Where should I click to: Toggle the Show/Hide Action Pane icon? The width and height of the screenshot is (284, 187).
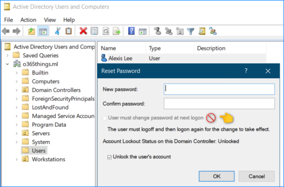point(142,31)
